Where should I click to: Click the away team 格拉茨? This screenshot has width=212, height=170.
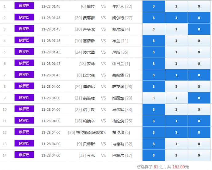(x=118, y=121)
